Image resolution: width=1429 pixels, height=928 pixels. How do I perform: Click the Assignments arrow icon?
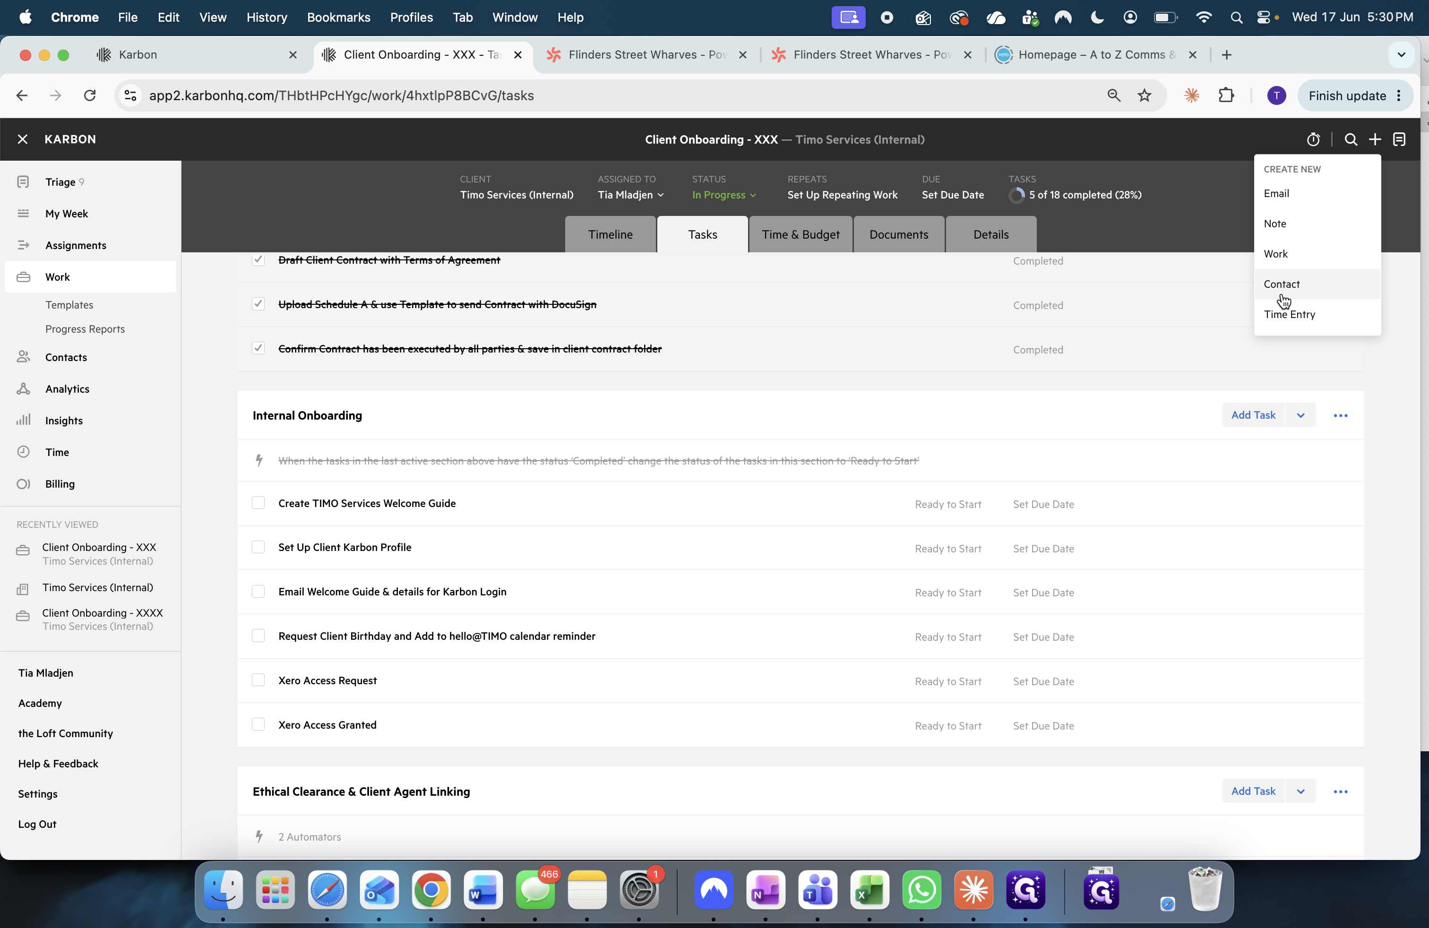click(x=24, y=245)
